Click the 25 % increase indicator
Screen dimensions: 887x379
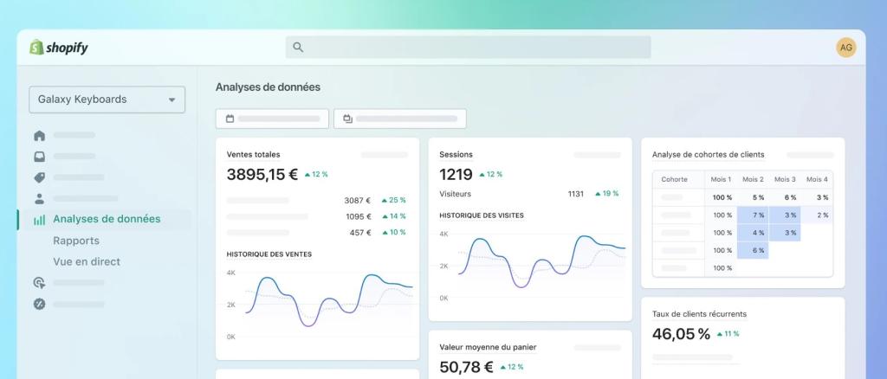coord(394,200)
